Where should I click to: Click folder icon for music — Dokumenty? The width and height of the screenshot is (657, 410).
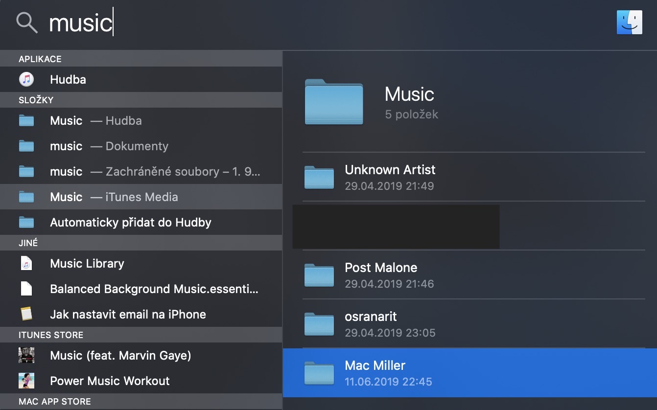pyautogui.click(x=26, y=146)
